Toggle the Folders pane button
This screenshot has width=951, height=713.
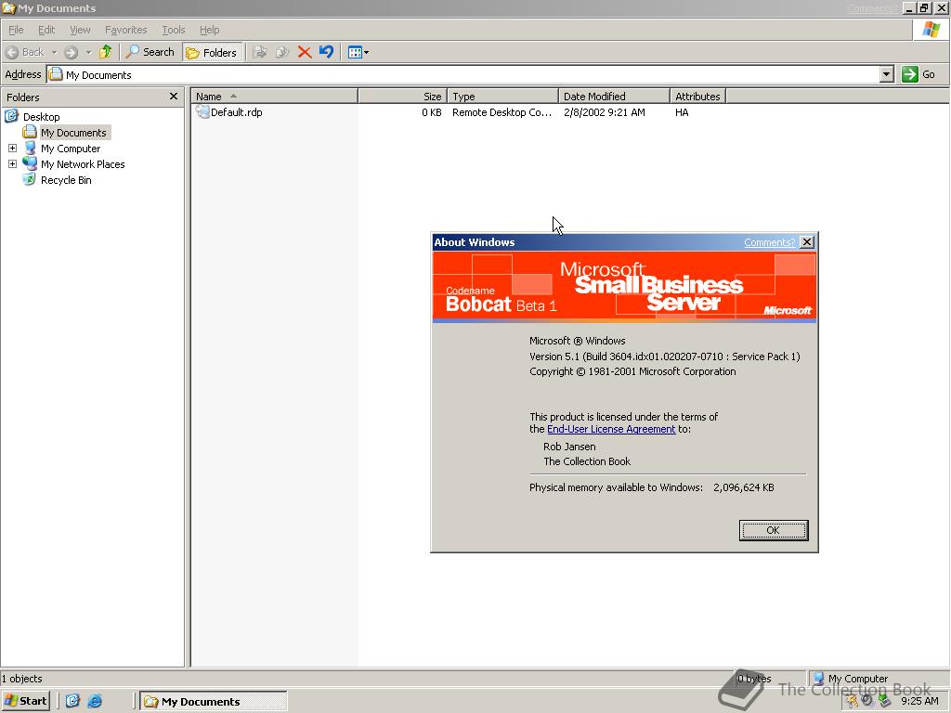tap(212, 52)
